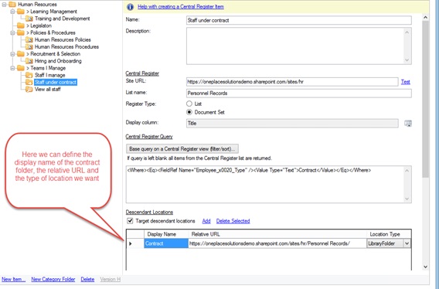
Task: Click the Site URL input field
Action: click(292, 82)
